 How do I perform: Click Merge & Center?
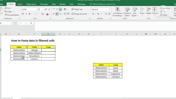[79, 14]
